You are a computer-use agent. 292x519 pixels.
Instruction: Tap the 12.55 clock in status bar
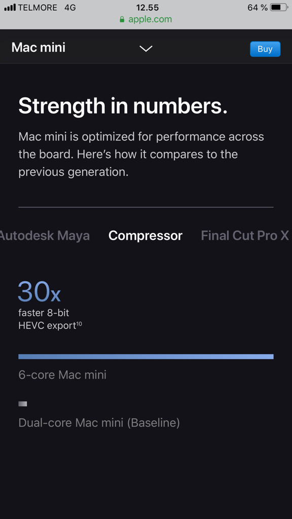tap(148, 7)
